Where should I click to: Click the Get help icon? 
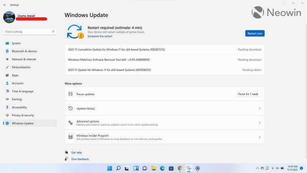pos(66,152)
